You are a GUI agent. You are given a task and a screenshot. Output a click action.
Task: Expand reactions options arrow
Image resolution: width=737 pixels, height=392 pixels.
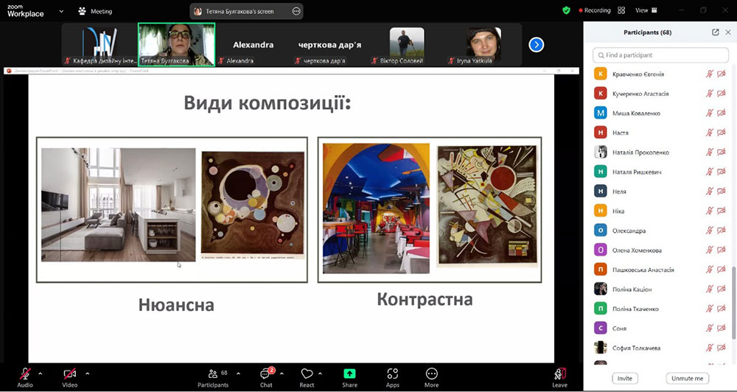pyautogui.click(x=320, y=374)
